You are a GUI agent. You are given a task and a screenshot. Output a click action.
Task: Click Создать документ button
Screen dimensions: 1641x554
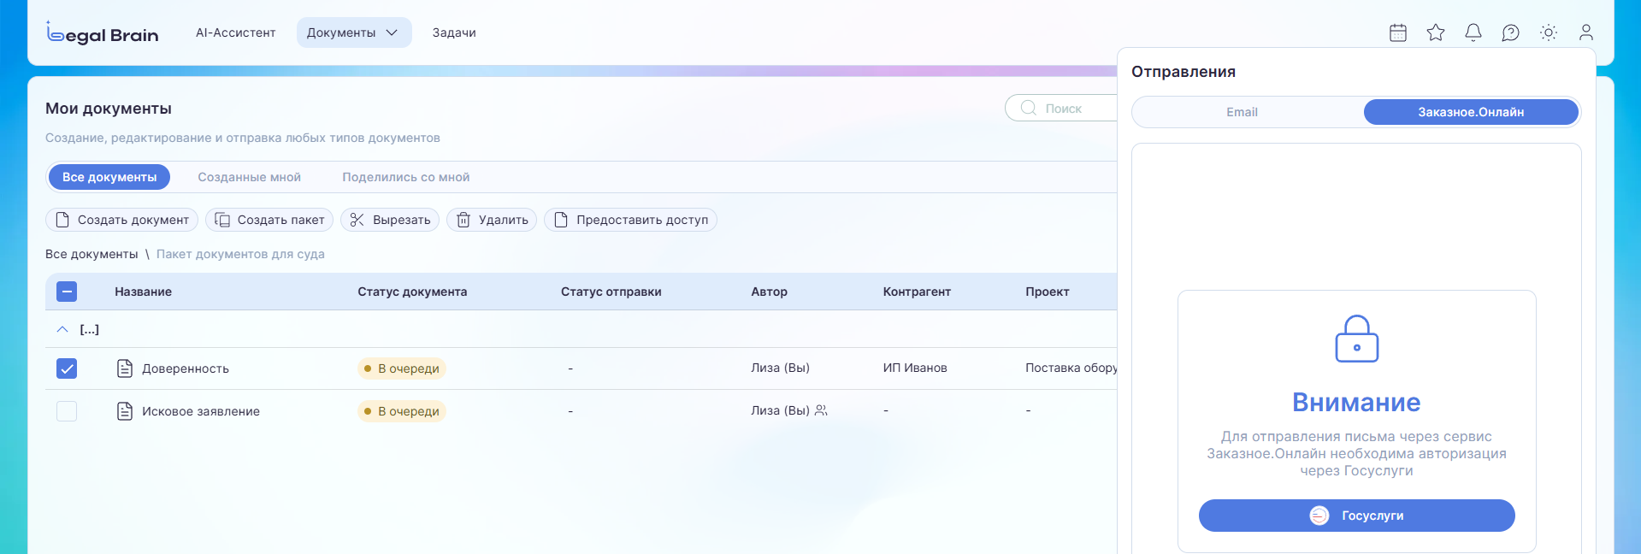tap(122, 220)
